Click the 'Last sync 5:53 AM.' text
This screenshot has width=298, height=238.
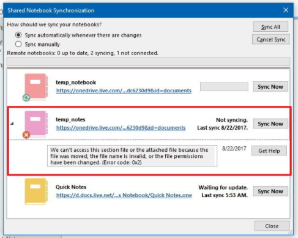(x=225, y=195)
